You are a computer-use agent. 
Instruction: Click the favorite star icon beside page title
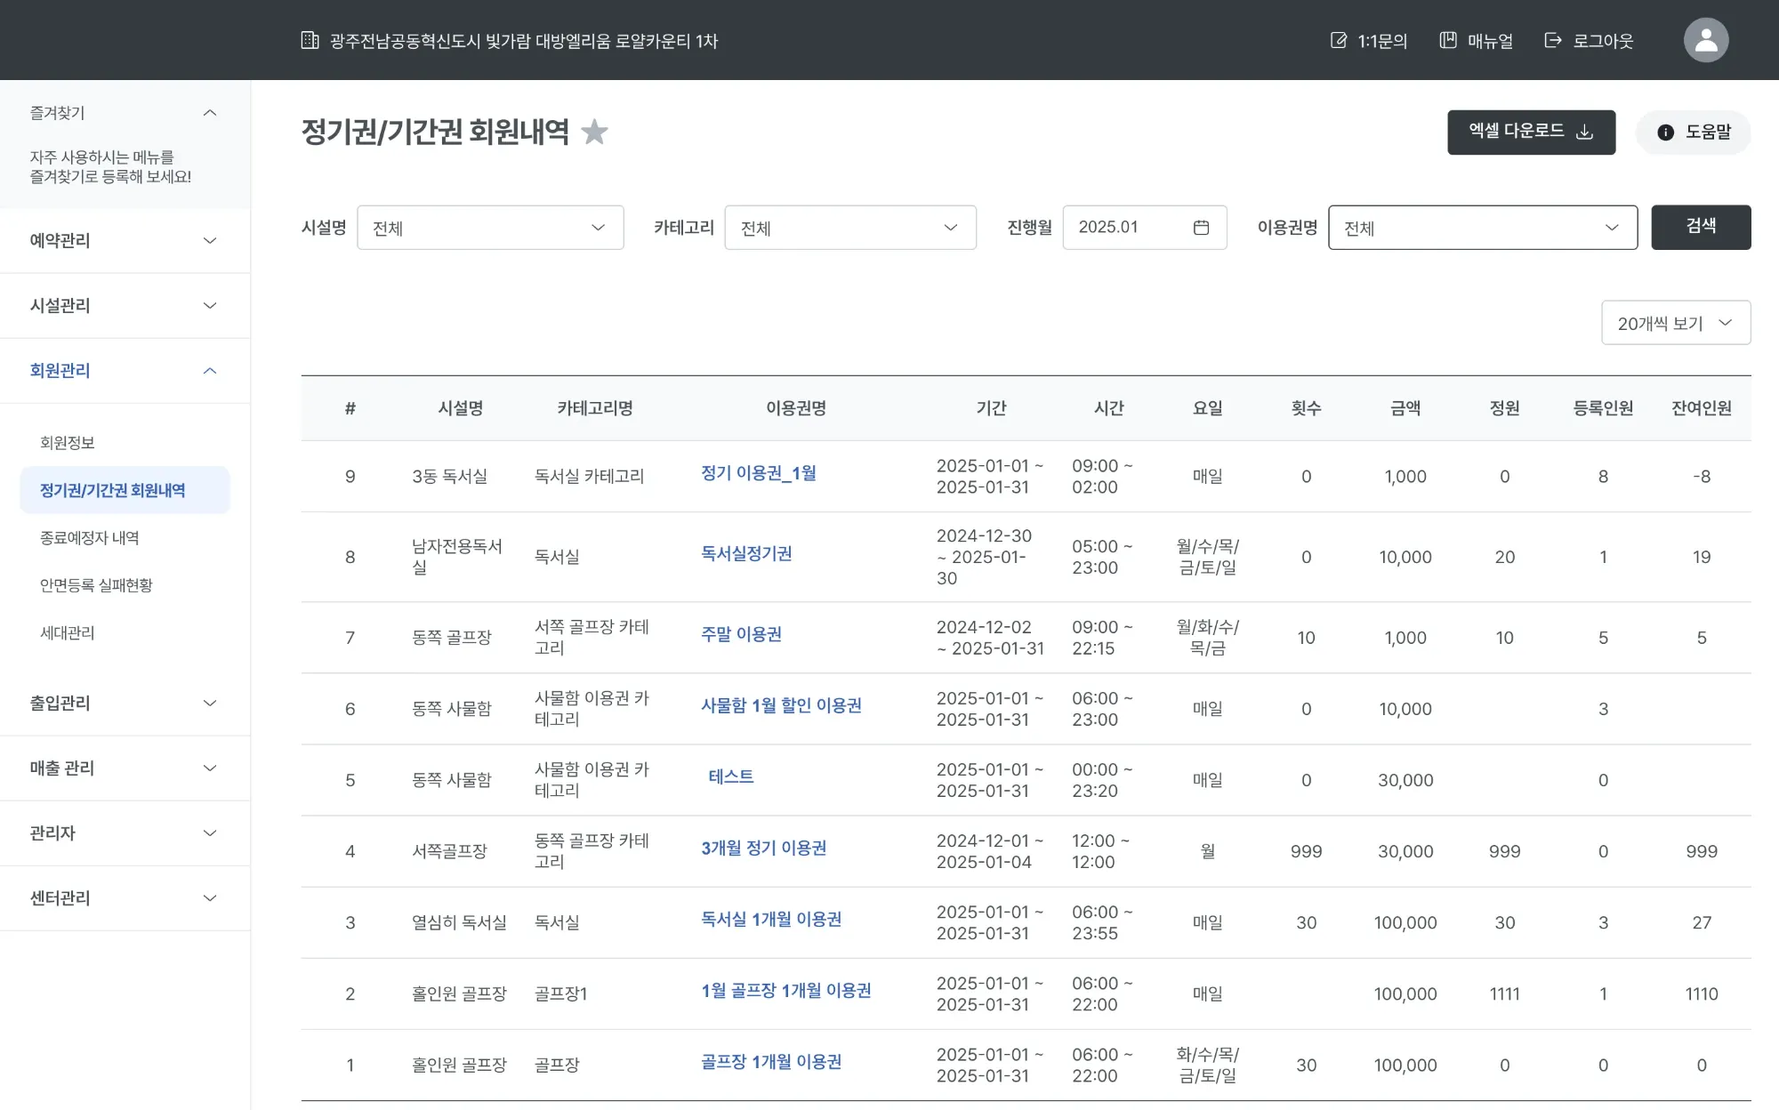pos(594,133)
